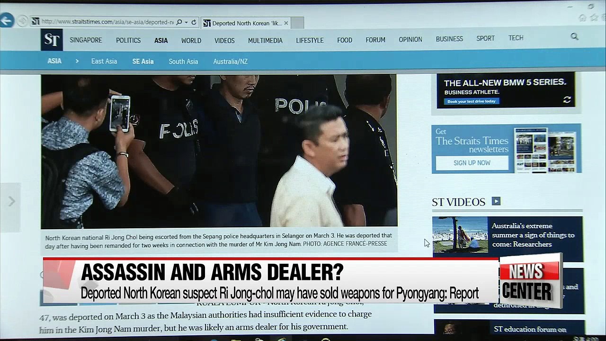This screenshot has height=341, width=606.
Task: Open the BUSINESS section
Action: [449, 39]
